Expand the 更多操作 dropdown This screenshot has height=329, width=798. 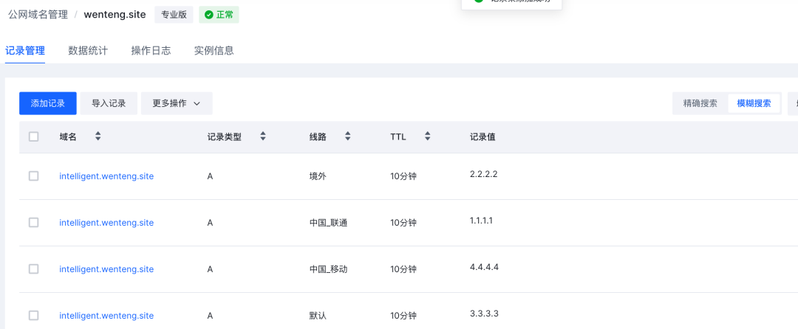click(x=177, y=103)
